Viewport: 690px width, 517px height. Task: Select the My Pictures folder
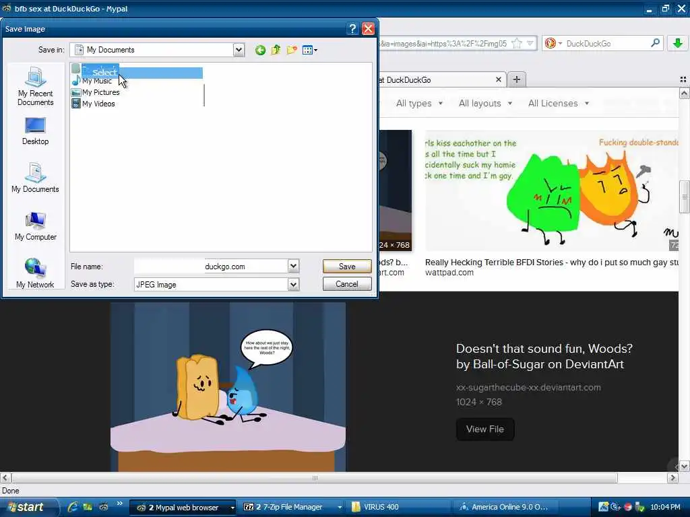[x=96, y=92]
